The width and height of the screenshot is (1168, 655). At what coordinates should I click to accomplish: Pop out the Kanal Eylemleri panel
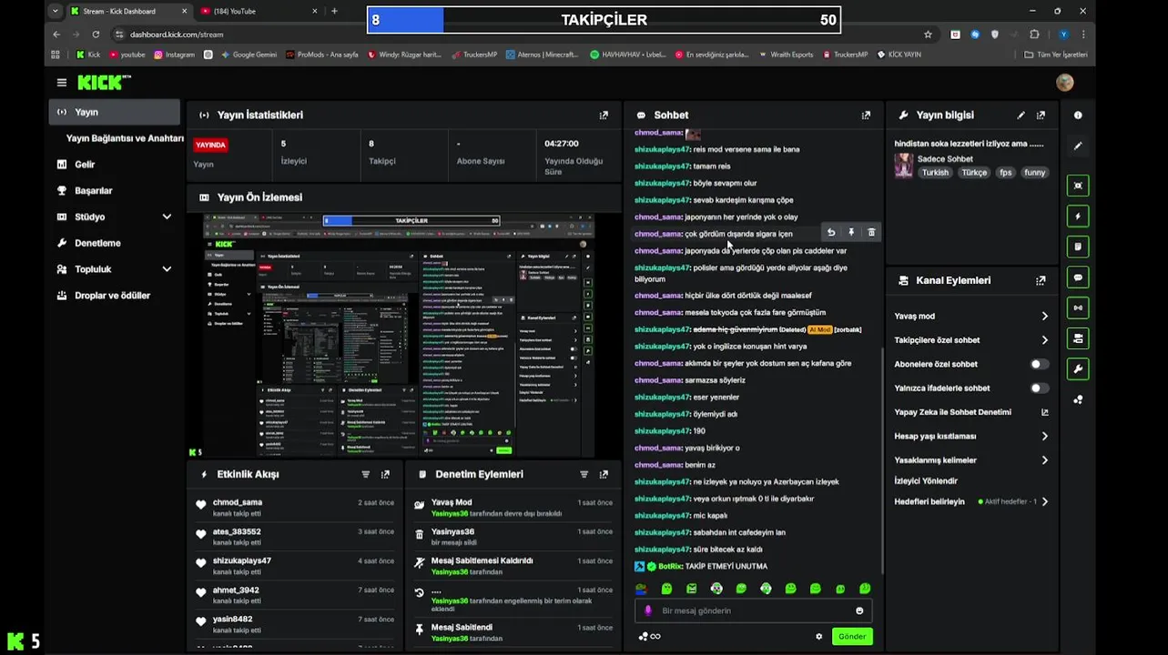(x=1041, y=281)
